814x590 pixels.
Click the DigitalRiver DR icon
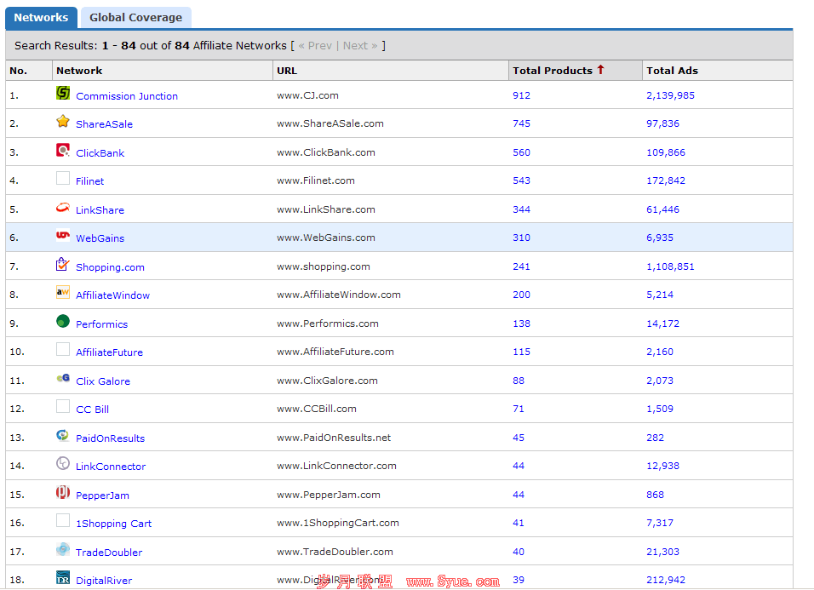tap(63, 578)
